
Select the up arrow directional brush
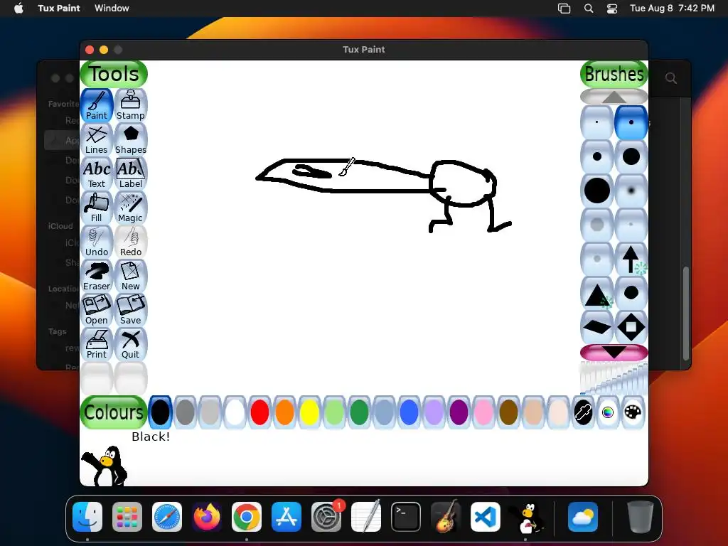tap(631, 259)
